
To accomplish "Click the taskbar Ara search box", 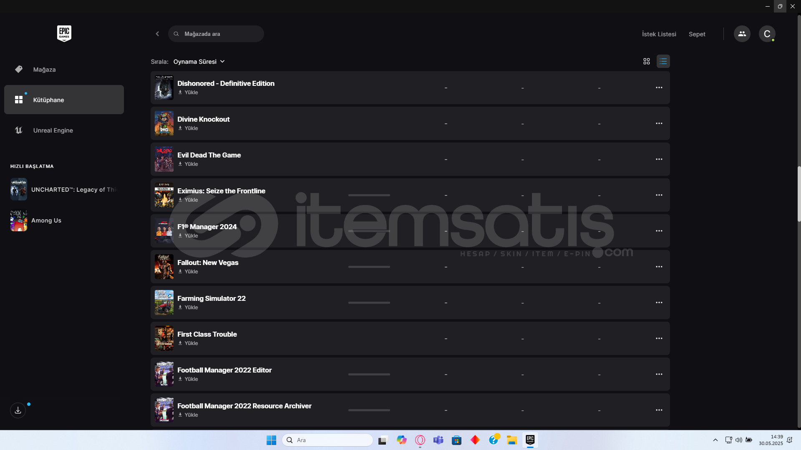I will (327, 440).
